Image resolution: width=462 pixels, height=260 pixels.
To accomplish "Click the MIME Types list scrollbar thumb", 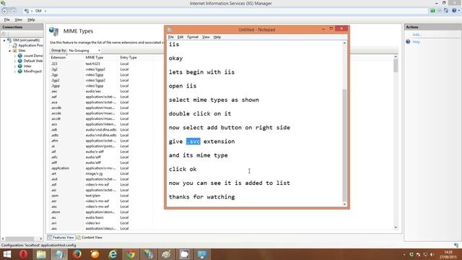I will coord(396,66).
